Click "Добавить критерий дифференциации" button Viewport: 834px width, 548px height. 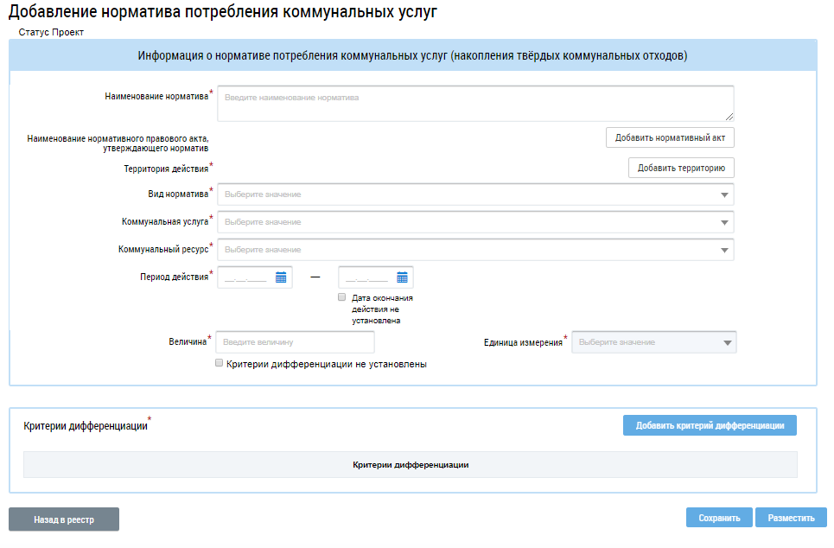pos(710,425)
